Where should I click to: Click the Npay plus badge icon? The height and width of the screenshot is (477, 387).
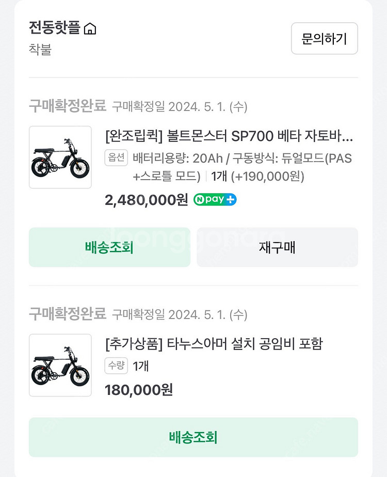tap(215, 200)
